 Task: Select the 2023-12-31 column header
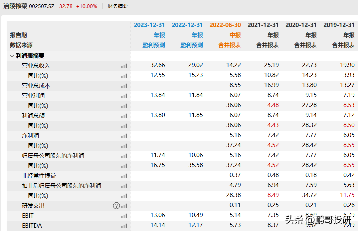tap(149, 25)
